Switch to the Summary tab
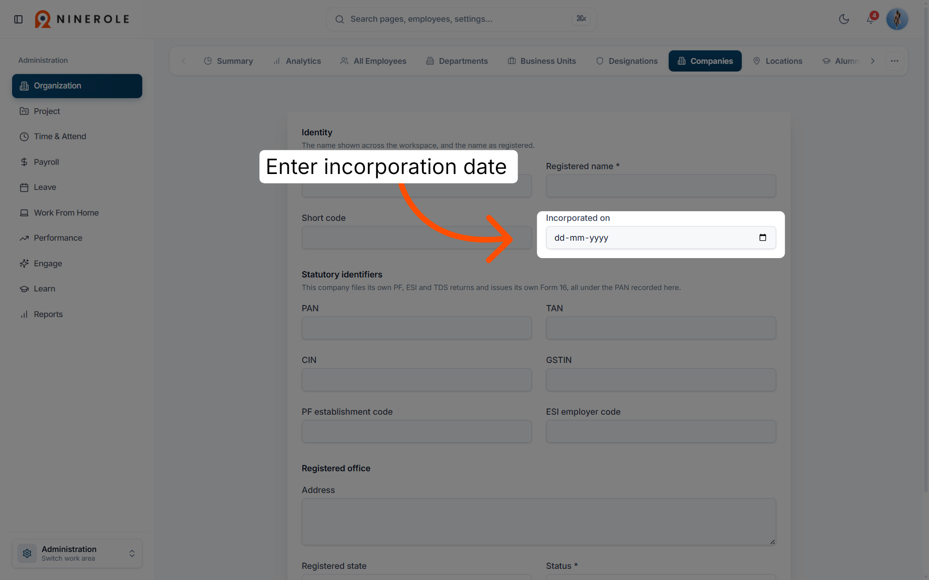The width and height of the screenshot is (929, 580). [228, 61]
